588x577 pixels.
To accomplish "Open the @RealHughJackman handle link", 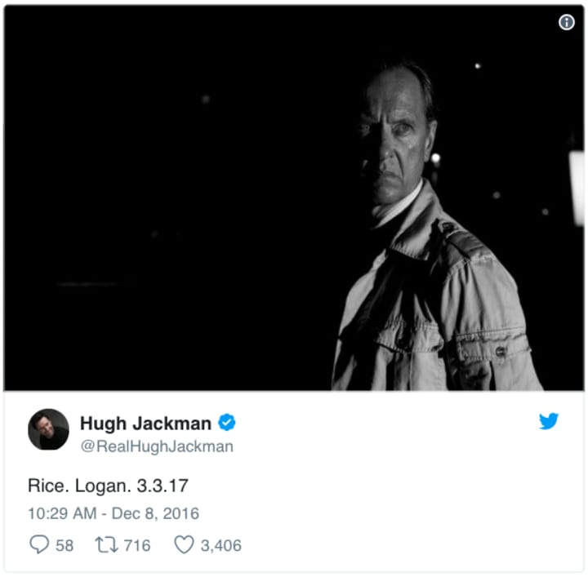I will click(x=157, y=446).
